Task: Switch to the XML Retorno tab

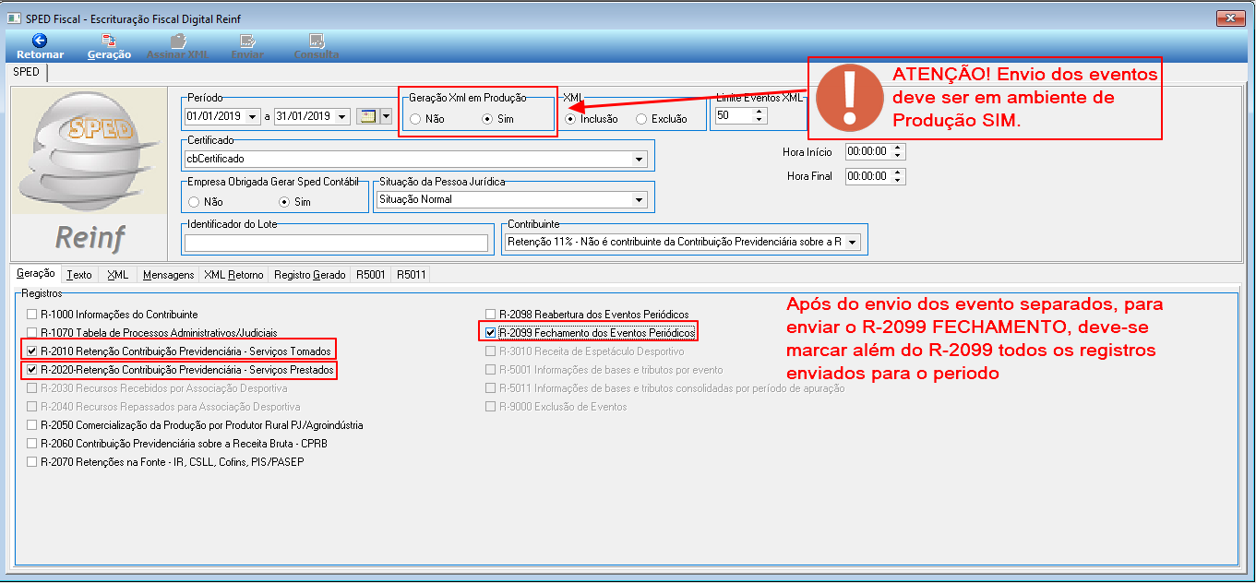Action: click(x=233, y=275)
